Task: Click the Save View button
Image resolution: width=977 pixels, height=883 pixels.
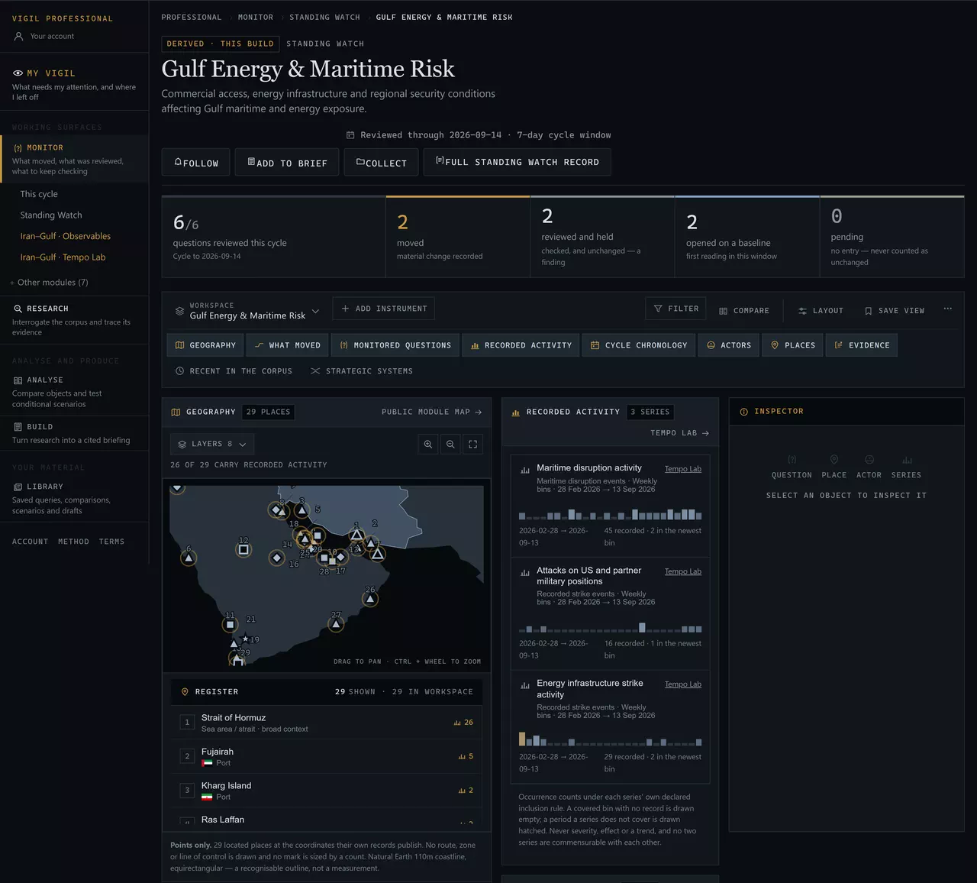Action: (895, 311)
